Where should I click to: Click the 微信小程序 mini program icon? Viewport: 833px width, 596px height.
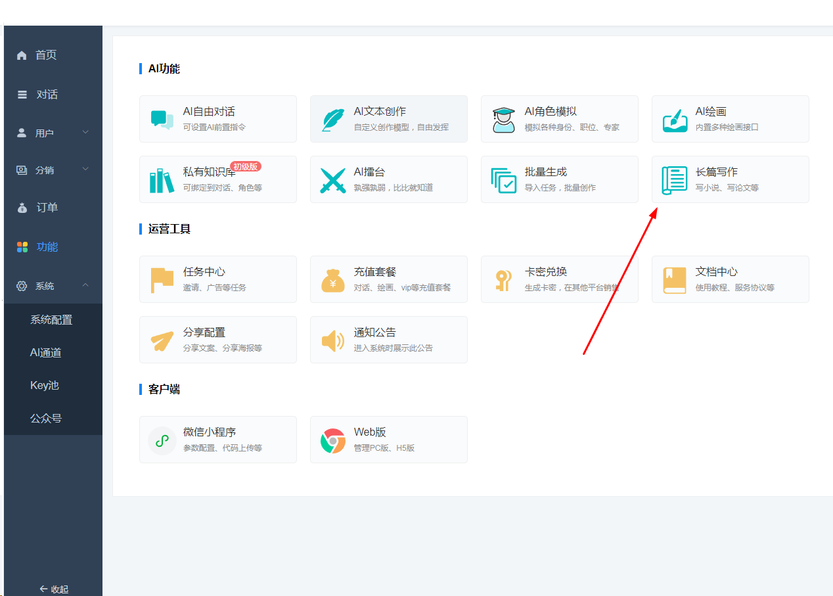point(162,440)
